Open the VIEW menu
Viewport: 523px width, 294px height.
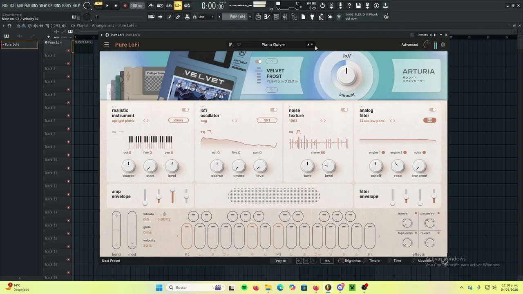point(43,6)
